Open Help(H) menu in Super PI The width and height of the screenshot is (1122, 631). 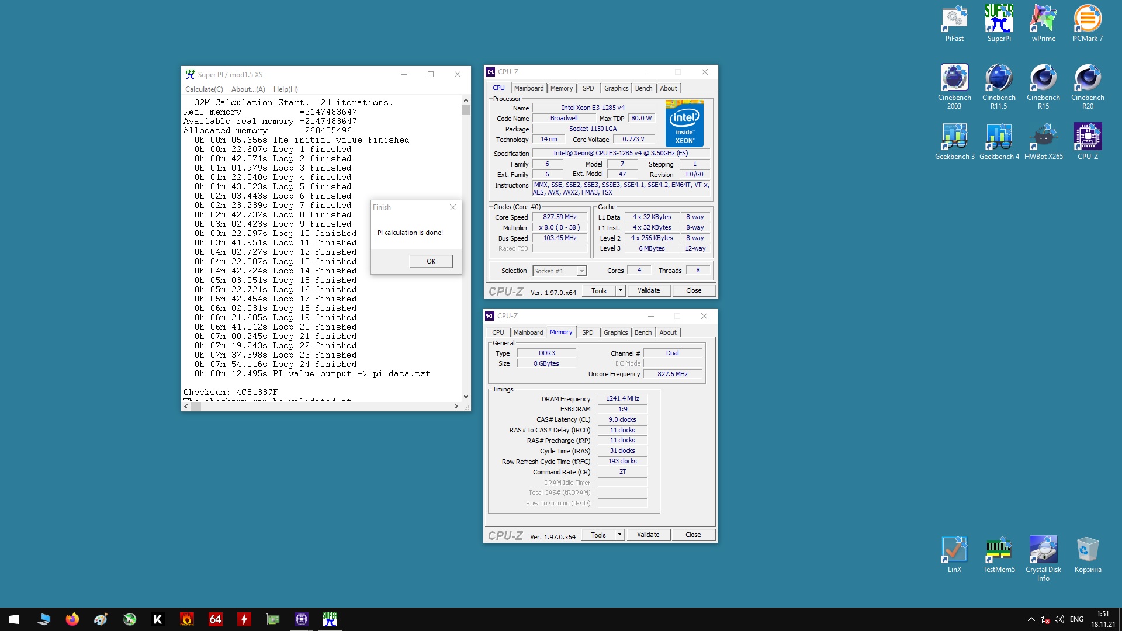[x=286, y=89]
